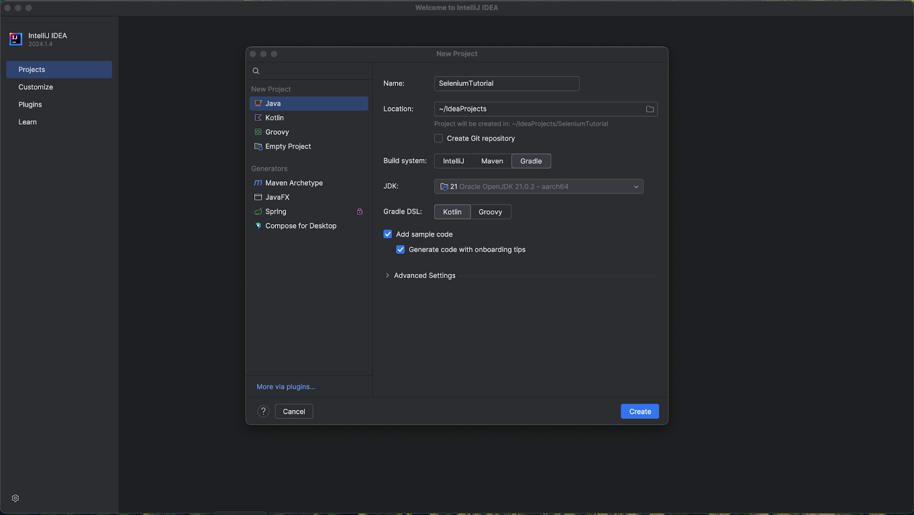Open the Maven Archetype generator
This screenshot has width=914, height=515.
pyautogui.click(x=294, y=182)
